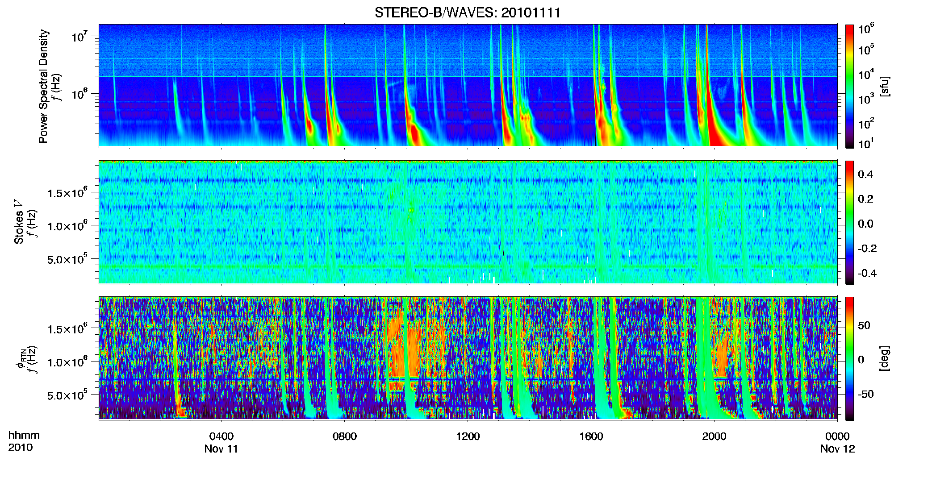Click the 0800 time tick label
936x482 pixels.
point(344,436)
